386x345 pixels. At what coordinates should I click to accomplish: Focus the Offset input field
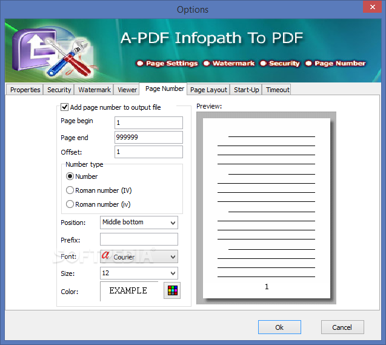(148, 152)
